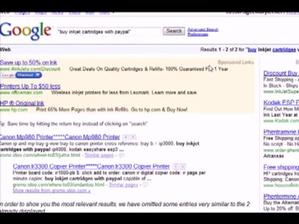Promote the Canon Mp980 Printer result

(126, 137)
